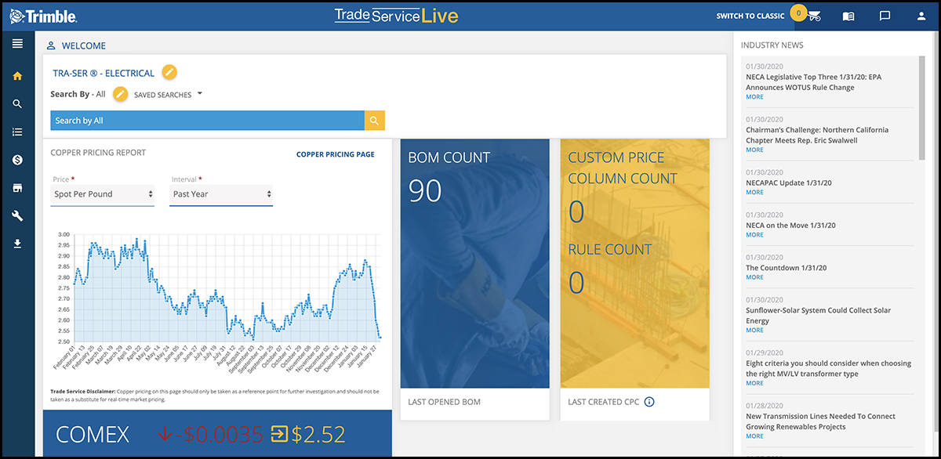Click the TRA-SER ® - ELECTRICAL title

(104, 74)
